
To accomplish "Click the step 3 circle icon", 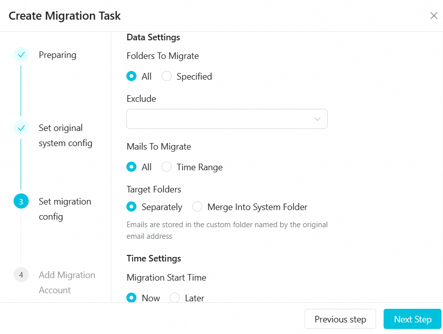I will (21, 202).
